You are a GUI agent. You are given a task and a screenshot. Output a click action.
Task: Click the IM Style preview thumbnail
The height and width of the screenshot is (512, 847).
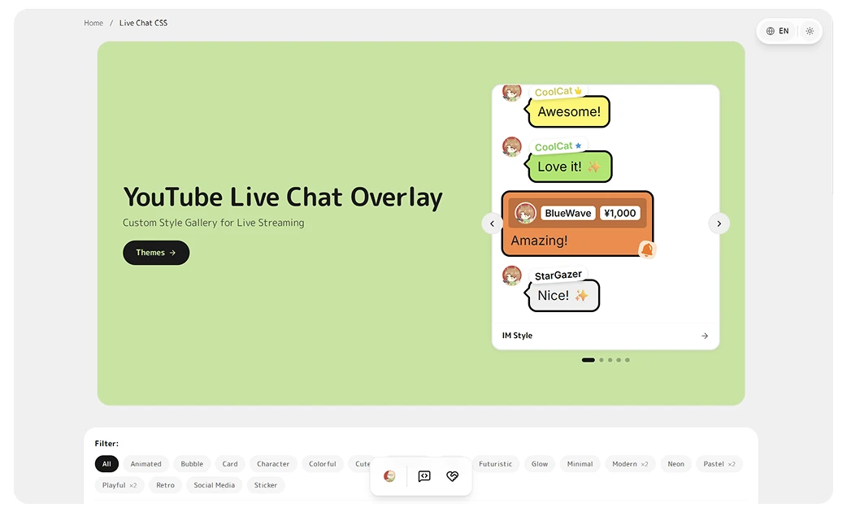pos(606,204)
